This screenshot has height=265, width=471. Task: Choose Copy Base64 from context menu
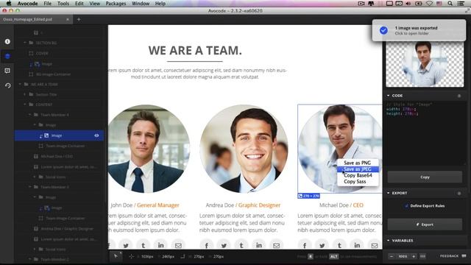[x=358, y=175]
